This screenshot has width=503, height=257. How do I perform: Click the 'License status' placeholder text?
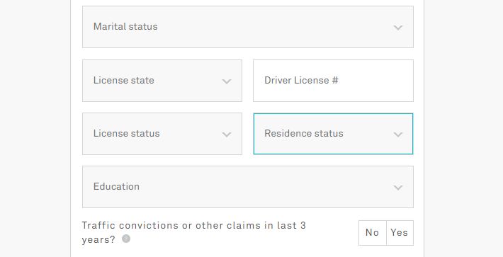(x=126, y=133)
